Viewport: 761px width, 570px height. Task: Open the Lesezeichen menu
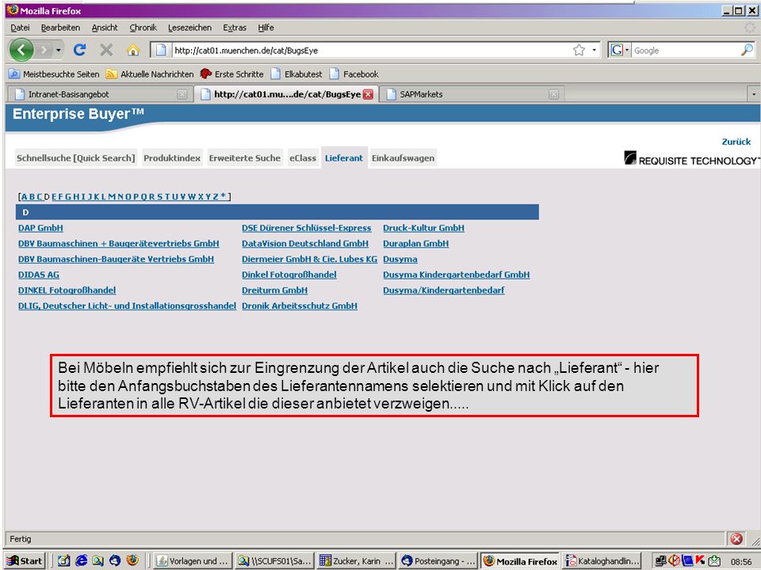coord(189,28)
